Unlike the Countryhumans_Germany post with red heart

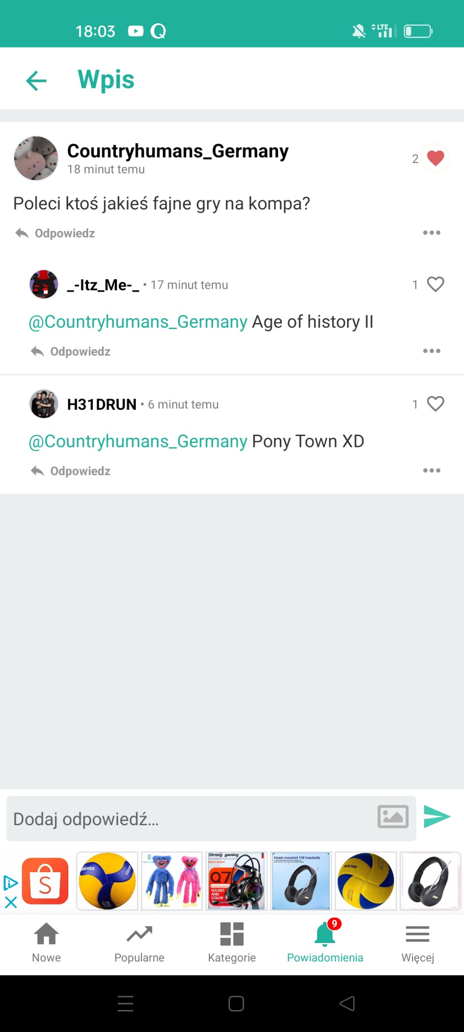pos(435,158)
